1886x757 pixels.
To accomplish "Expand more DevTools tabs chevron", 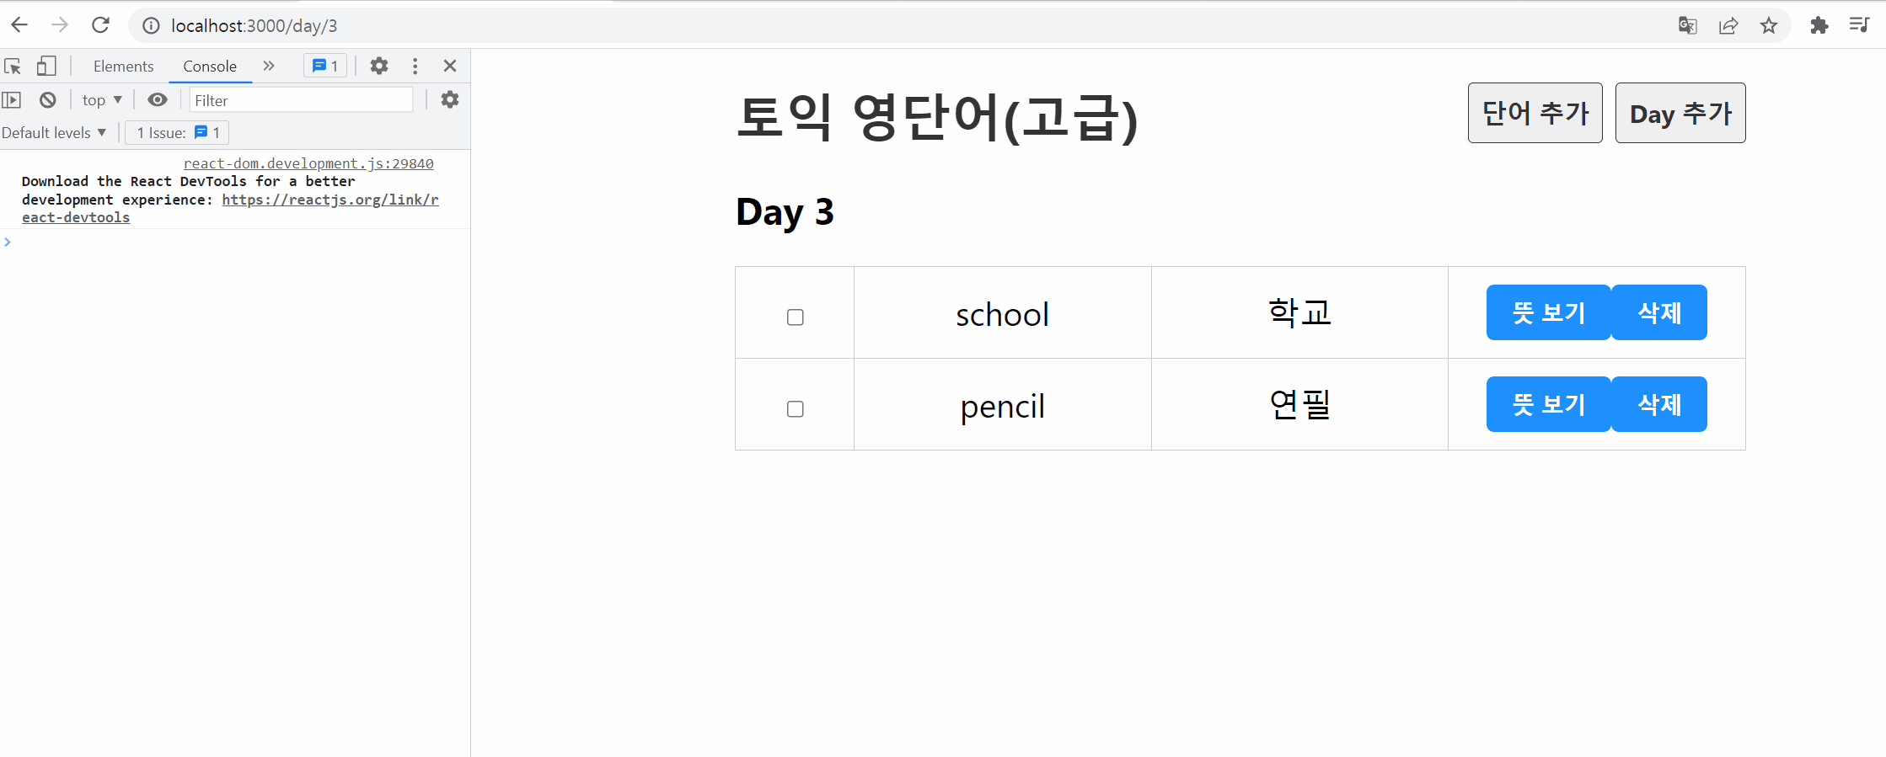I will tap(269, 66).
